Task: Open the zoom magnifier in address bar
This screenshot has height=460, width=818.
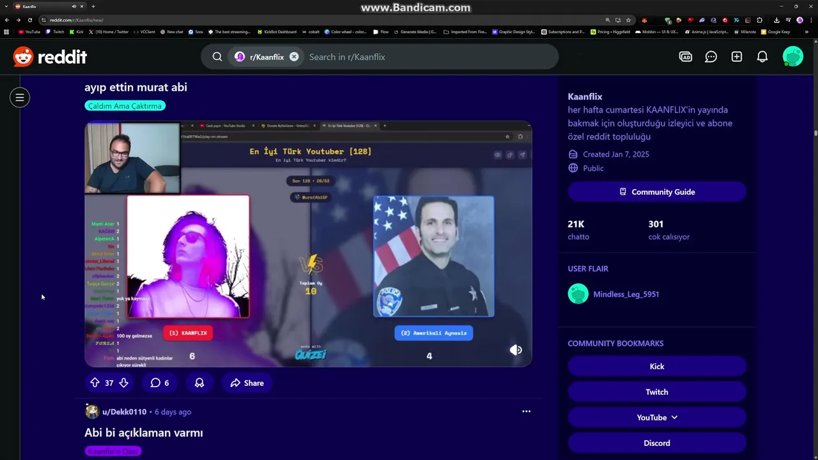Action: (x=608, y=20)
